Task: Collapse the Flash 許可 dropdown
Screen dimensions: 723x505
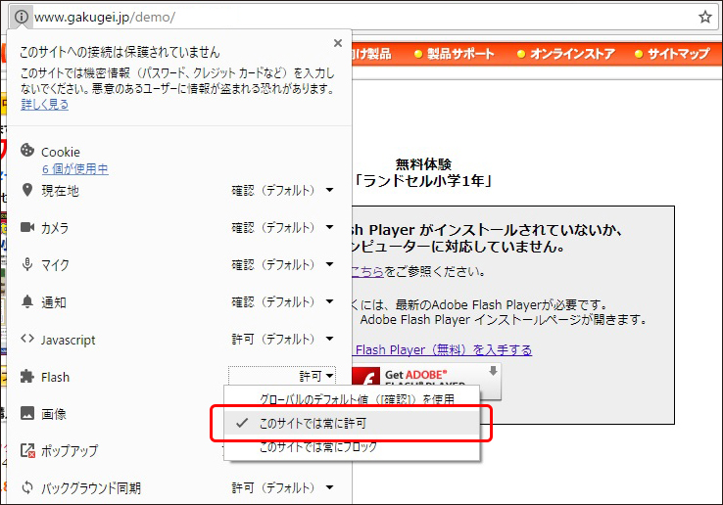Action: (282, 376)
